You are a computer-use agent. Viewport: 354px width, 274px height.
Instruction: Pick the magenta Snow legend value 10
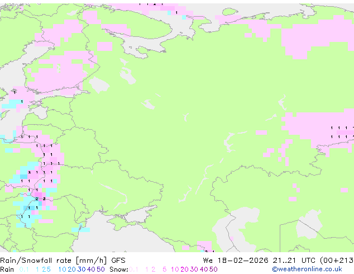click(x=175, y=270)
